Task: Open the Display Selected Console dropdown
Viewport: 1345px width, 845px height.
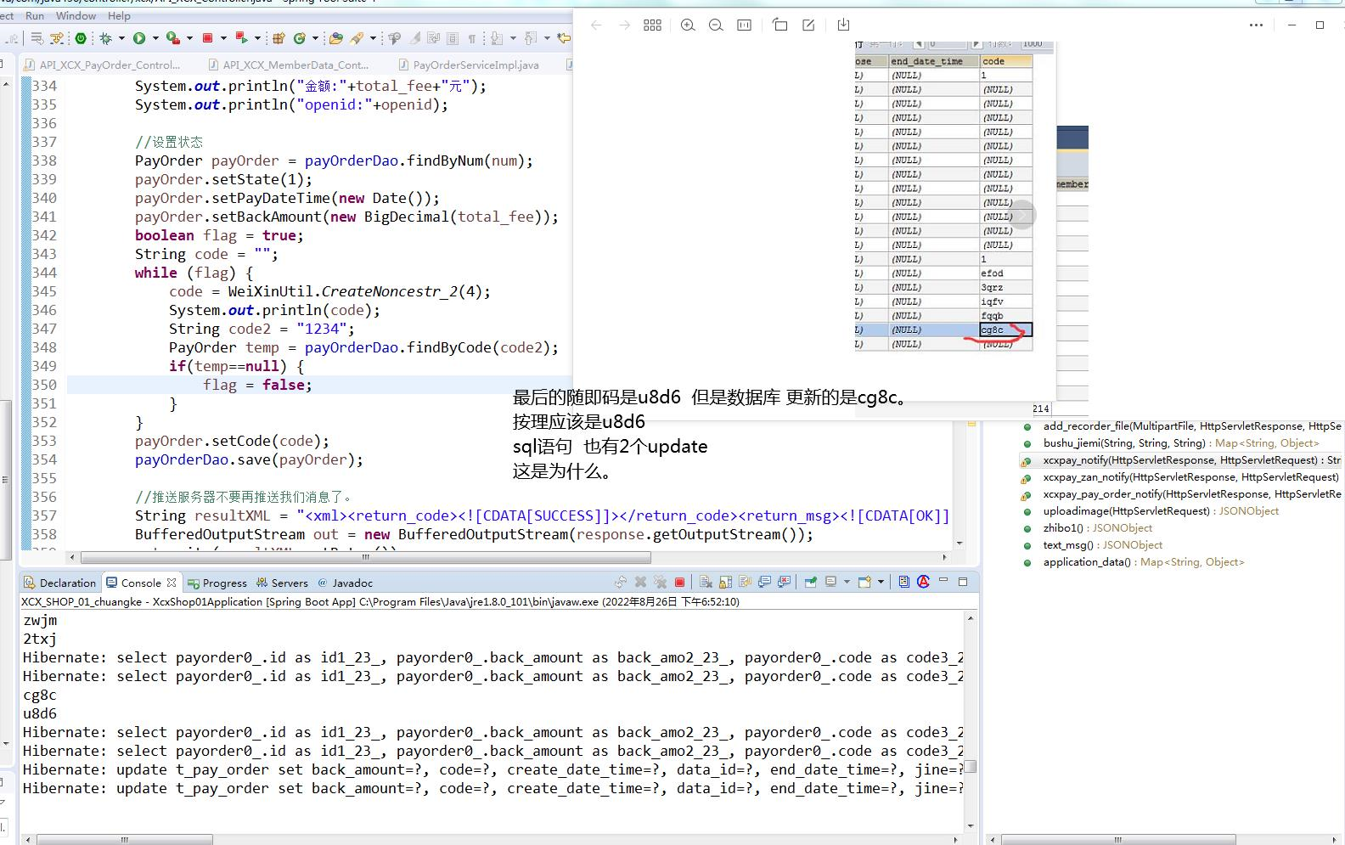Action: coord(847,582)
